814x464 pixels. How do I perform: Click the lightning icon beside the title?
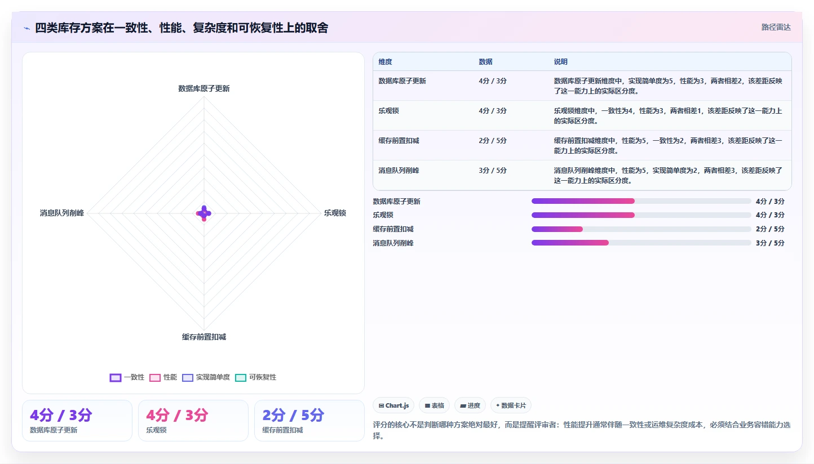pos(27,28)
